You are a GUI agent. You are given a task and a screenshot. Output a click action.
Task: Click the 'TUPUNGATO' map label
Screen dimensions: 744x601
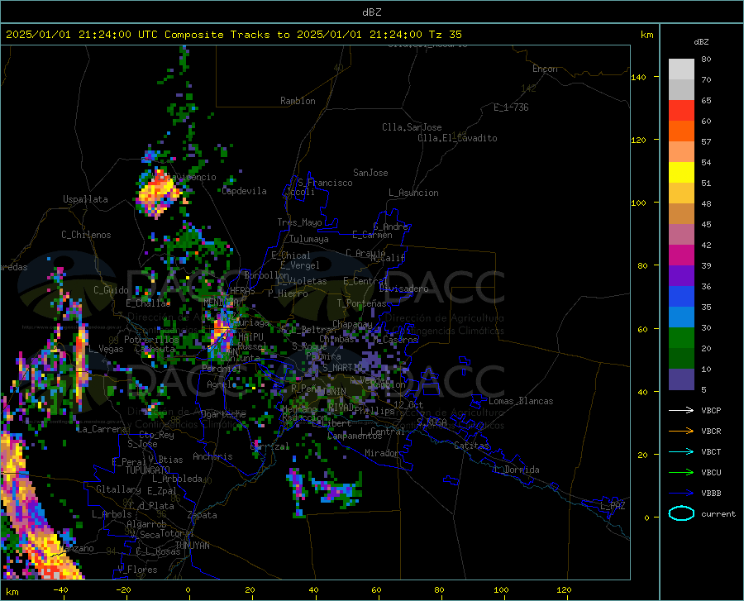click(148, 470)
